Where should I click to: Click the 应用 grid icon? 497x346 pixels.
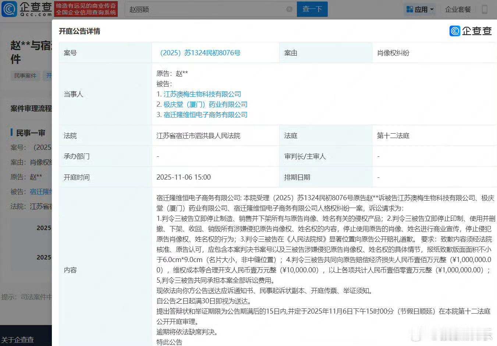tap(409, 9)
